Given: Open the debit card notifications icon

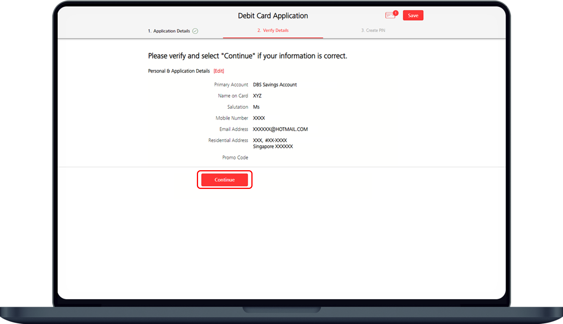Looking at the screenshot, I should click(x=390, y=16).
